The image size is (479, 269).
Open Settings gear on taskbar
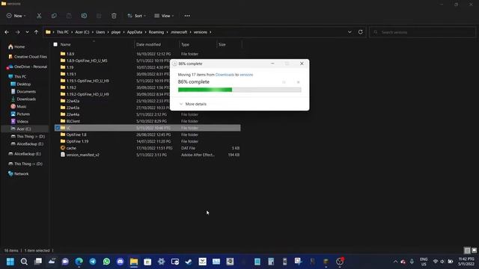(x=162, y=262)
